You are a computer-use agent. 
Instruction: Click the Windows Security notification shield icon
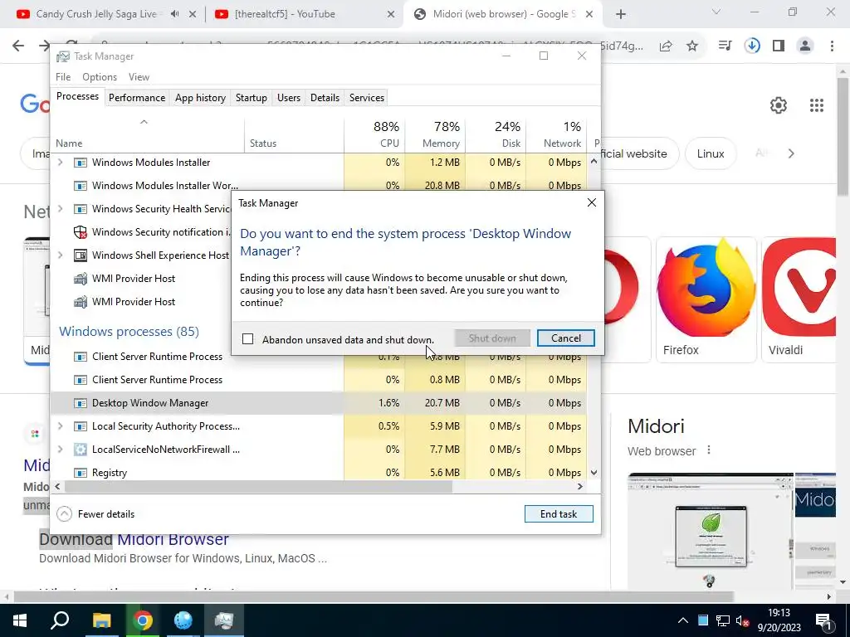81,232
